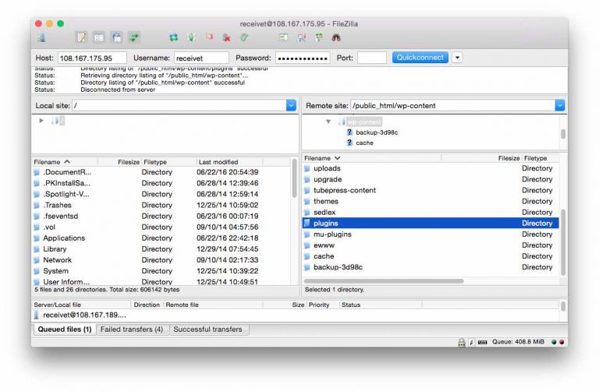Select the Library folder icon
599x391 pixels.
click(x=37, y=249)
